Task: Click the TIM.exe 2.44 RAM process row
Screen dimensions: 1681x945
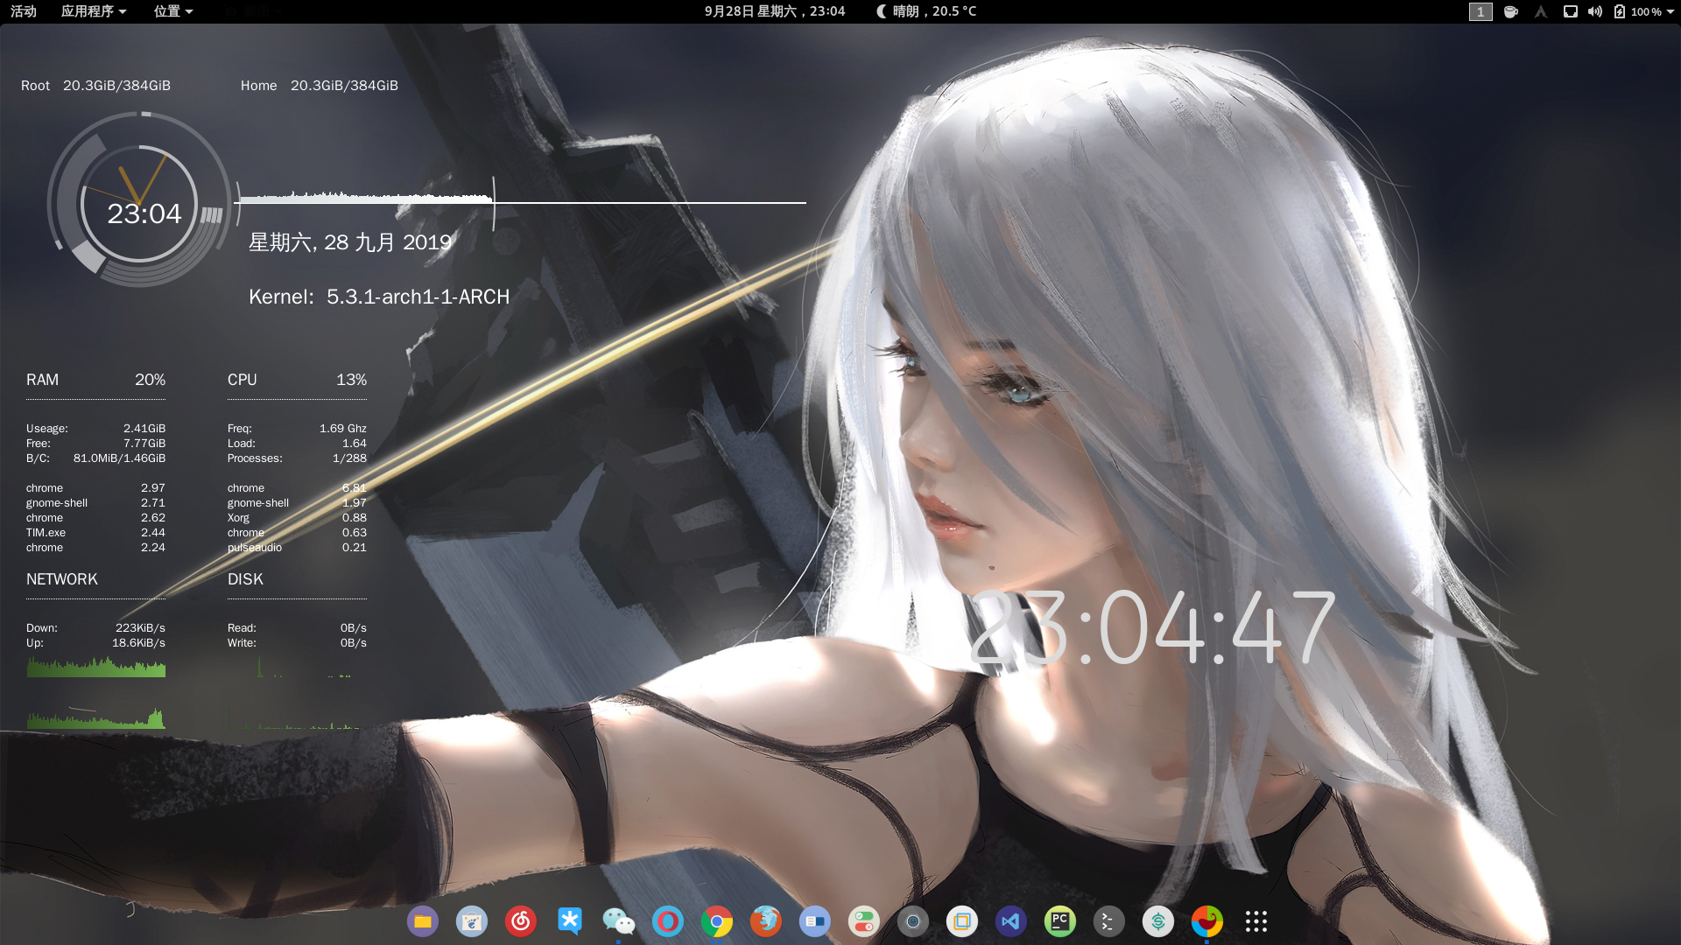Action: click(x=95, y=533)
